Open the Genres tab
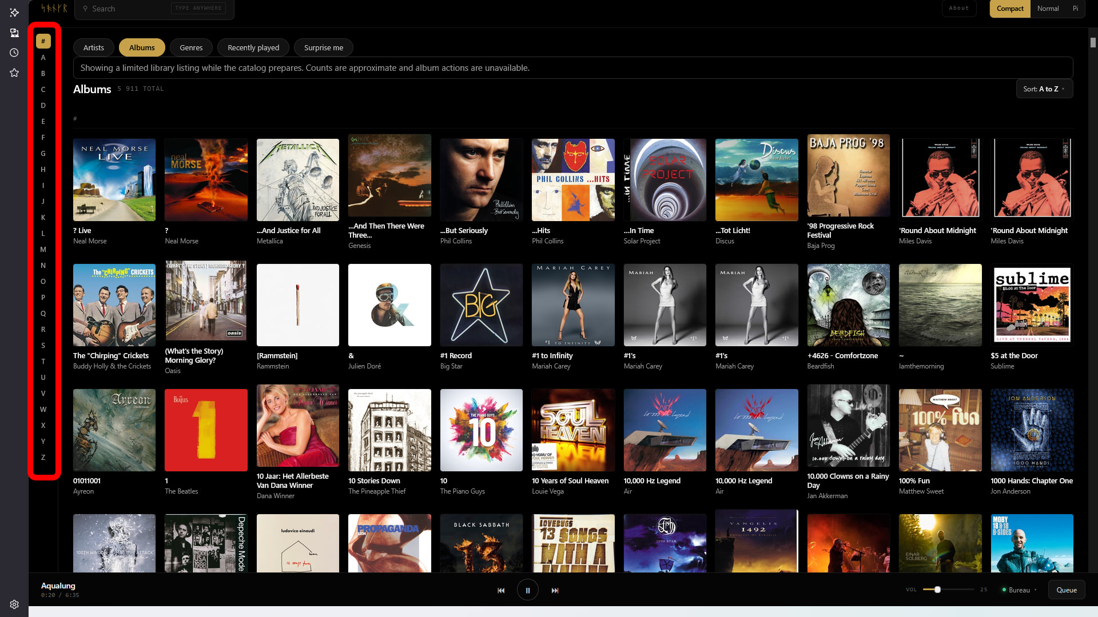 [x=191, y=47]
